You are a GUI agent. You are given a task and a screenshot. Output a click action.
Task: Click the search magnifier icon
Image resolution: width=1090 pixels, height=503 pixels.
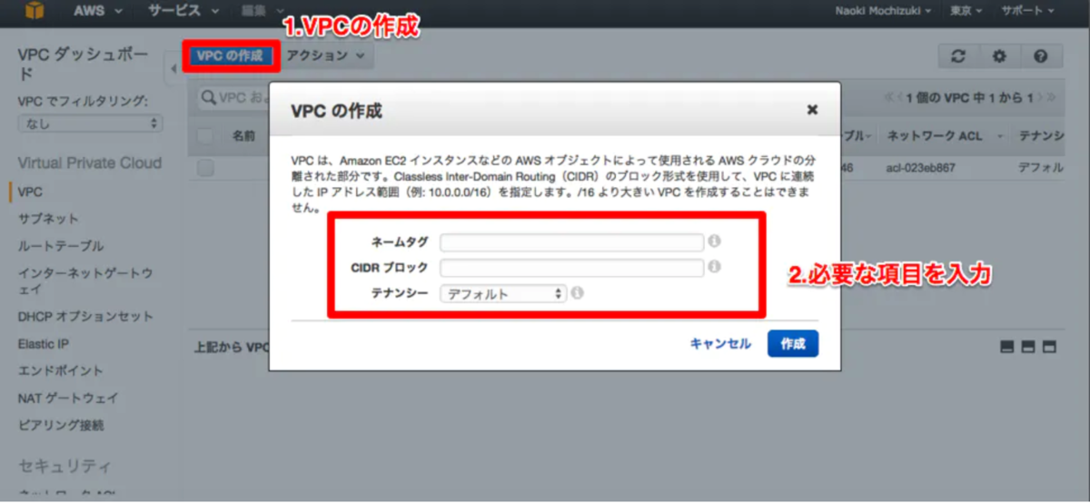pos(208,97)
